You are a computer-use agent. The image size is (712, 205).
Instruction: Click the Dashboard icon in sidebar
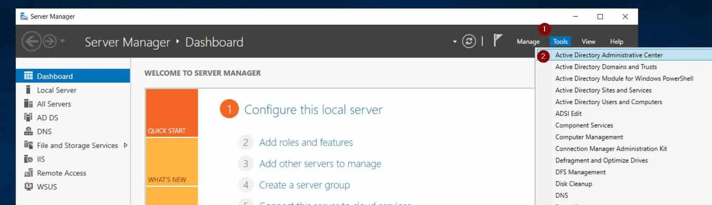coord(28,76)
